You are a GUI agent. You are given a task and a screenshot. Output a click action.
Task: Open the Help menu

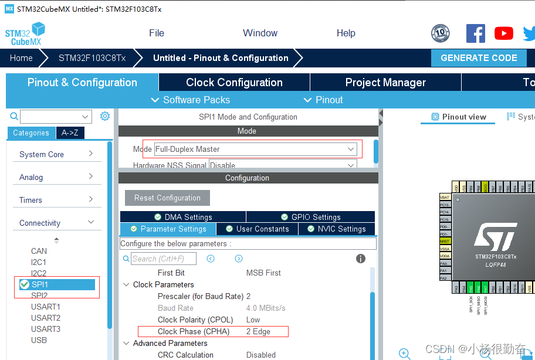coord(346,33)
